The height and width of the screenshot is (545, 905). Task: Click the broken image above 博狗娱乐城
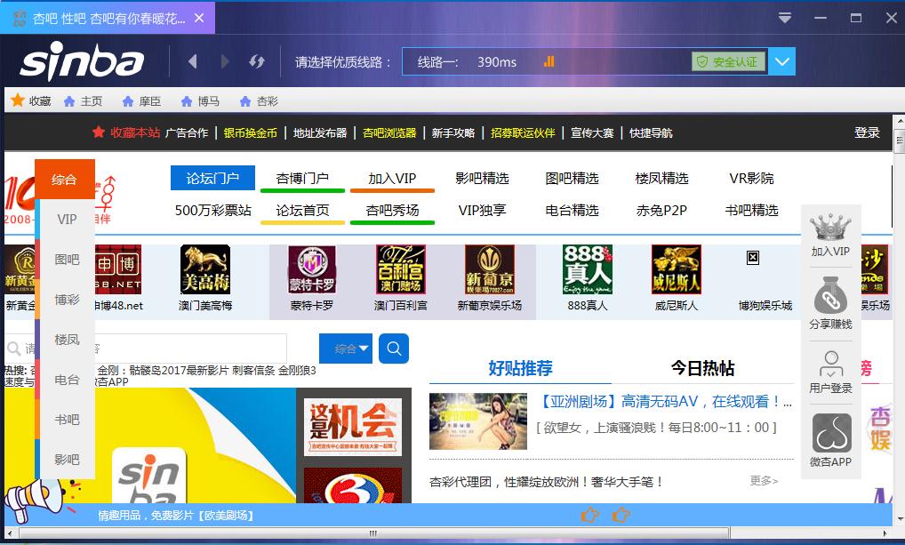point(753,258)
